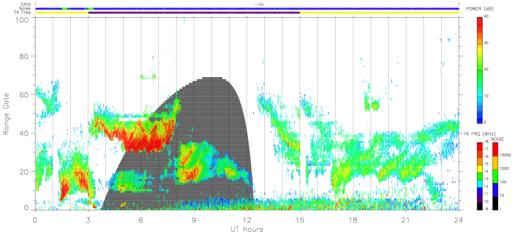Click the 16 tick on the TX FRQ scale
516x238 pixels.
click(486, 157)
